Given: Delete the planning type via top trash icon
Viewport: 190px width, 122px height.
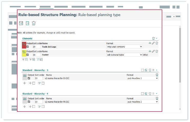Looking at the screenshot, I should pos(34,23).
